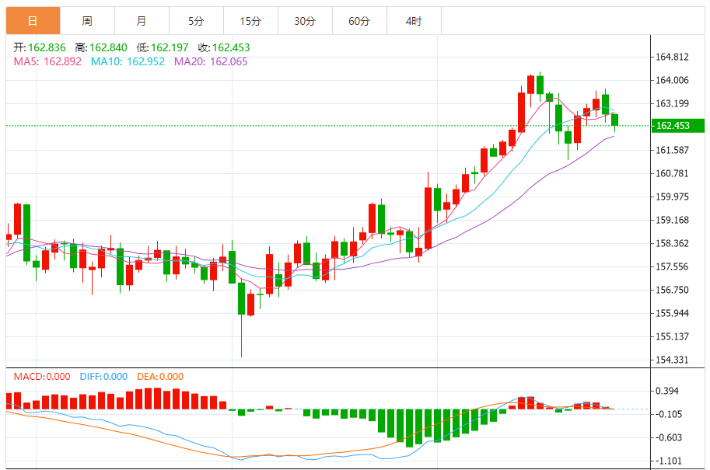Open the 60分 interval tab

(359, 21)
